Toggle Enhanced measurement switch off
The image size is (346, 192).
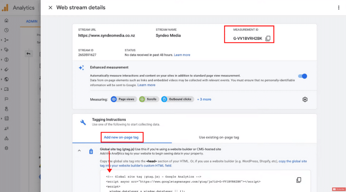pyautogui.click(x=302, y=76)
